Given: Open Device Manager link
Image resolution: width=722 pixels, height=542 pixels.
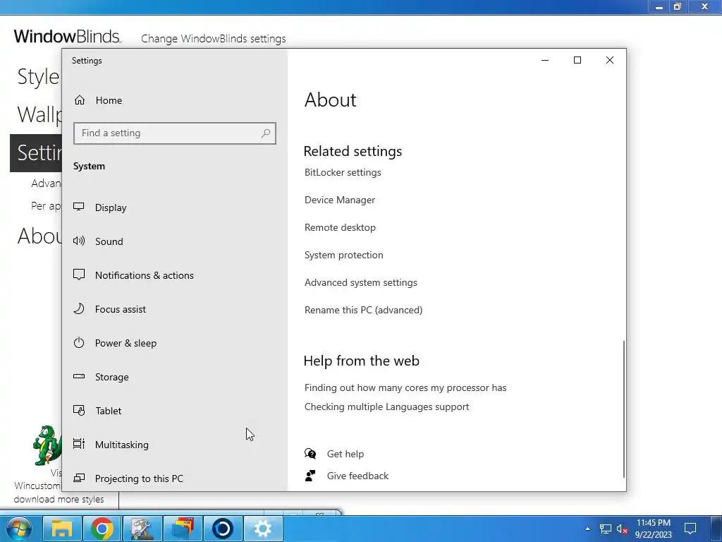Looking at the screenshot, I should tap(340, 200).
